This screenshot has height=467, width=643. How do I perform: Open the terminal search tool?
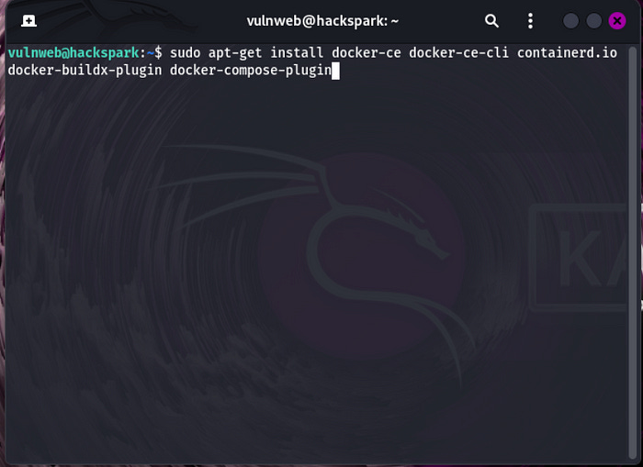(x=491, y=21)
